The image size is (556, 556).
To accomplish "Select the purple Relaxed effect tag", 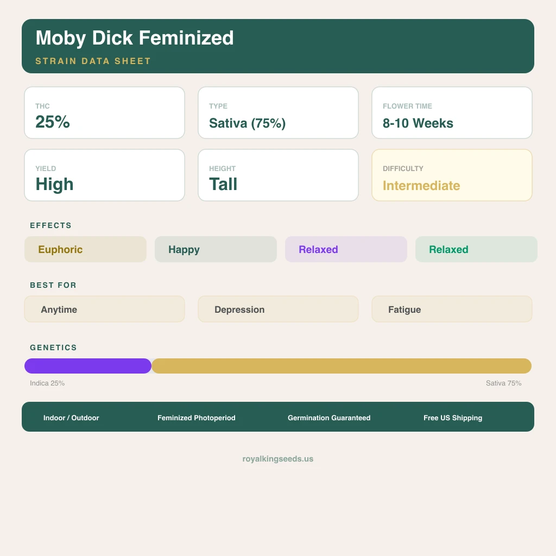I will click(x=346, y=250).
